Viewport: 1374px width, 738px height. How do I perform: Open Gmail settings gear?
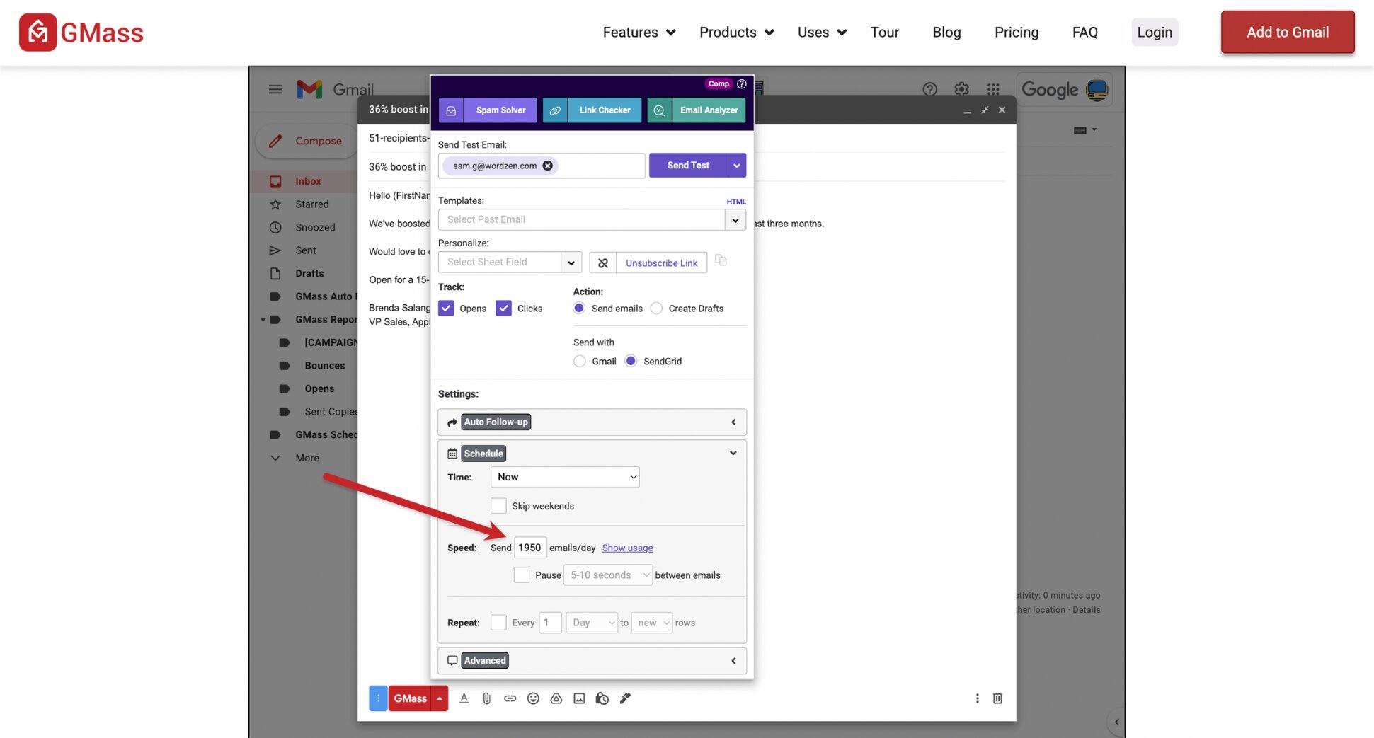(961, 89)
